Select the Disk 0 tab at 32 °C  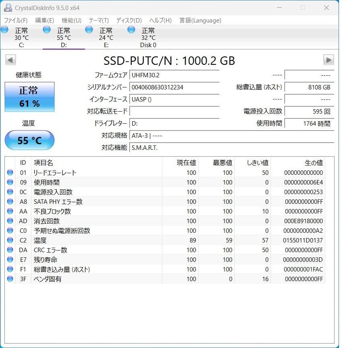coord(148,37)
